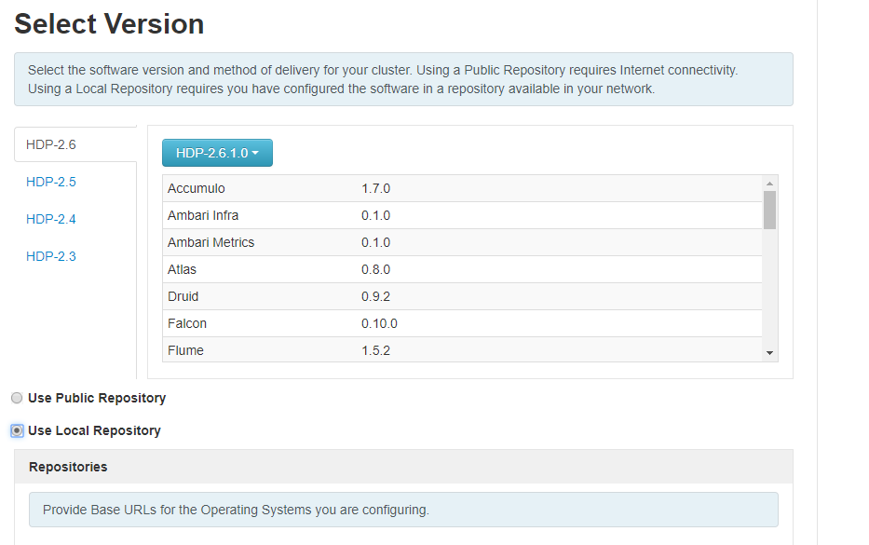Click the Use Local Repository label text
The image size is (869, 545).
(94, 430)
